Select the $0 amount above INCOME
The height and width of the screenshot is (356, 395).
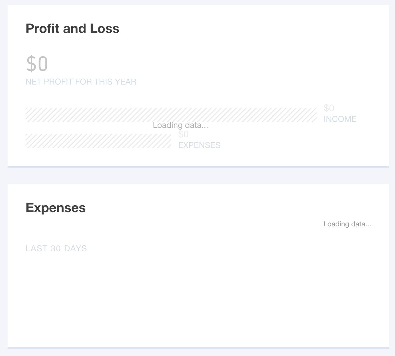329,108
